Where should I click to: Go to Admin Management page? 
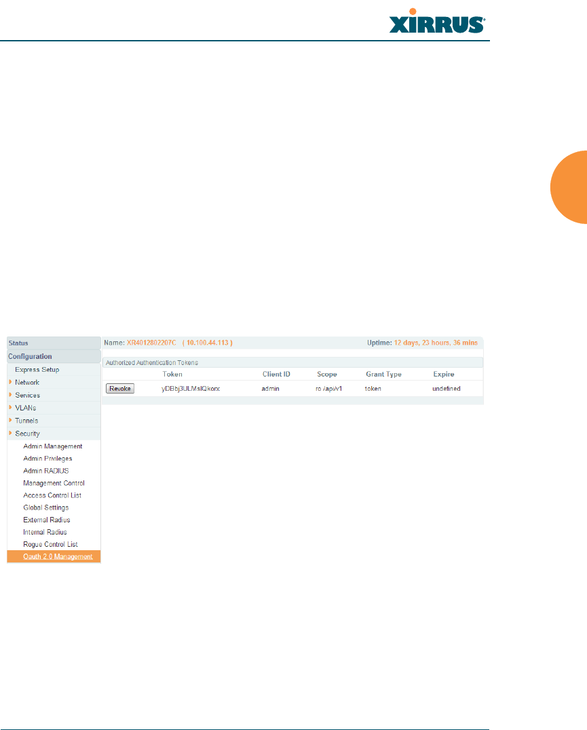point(53,446)
